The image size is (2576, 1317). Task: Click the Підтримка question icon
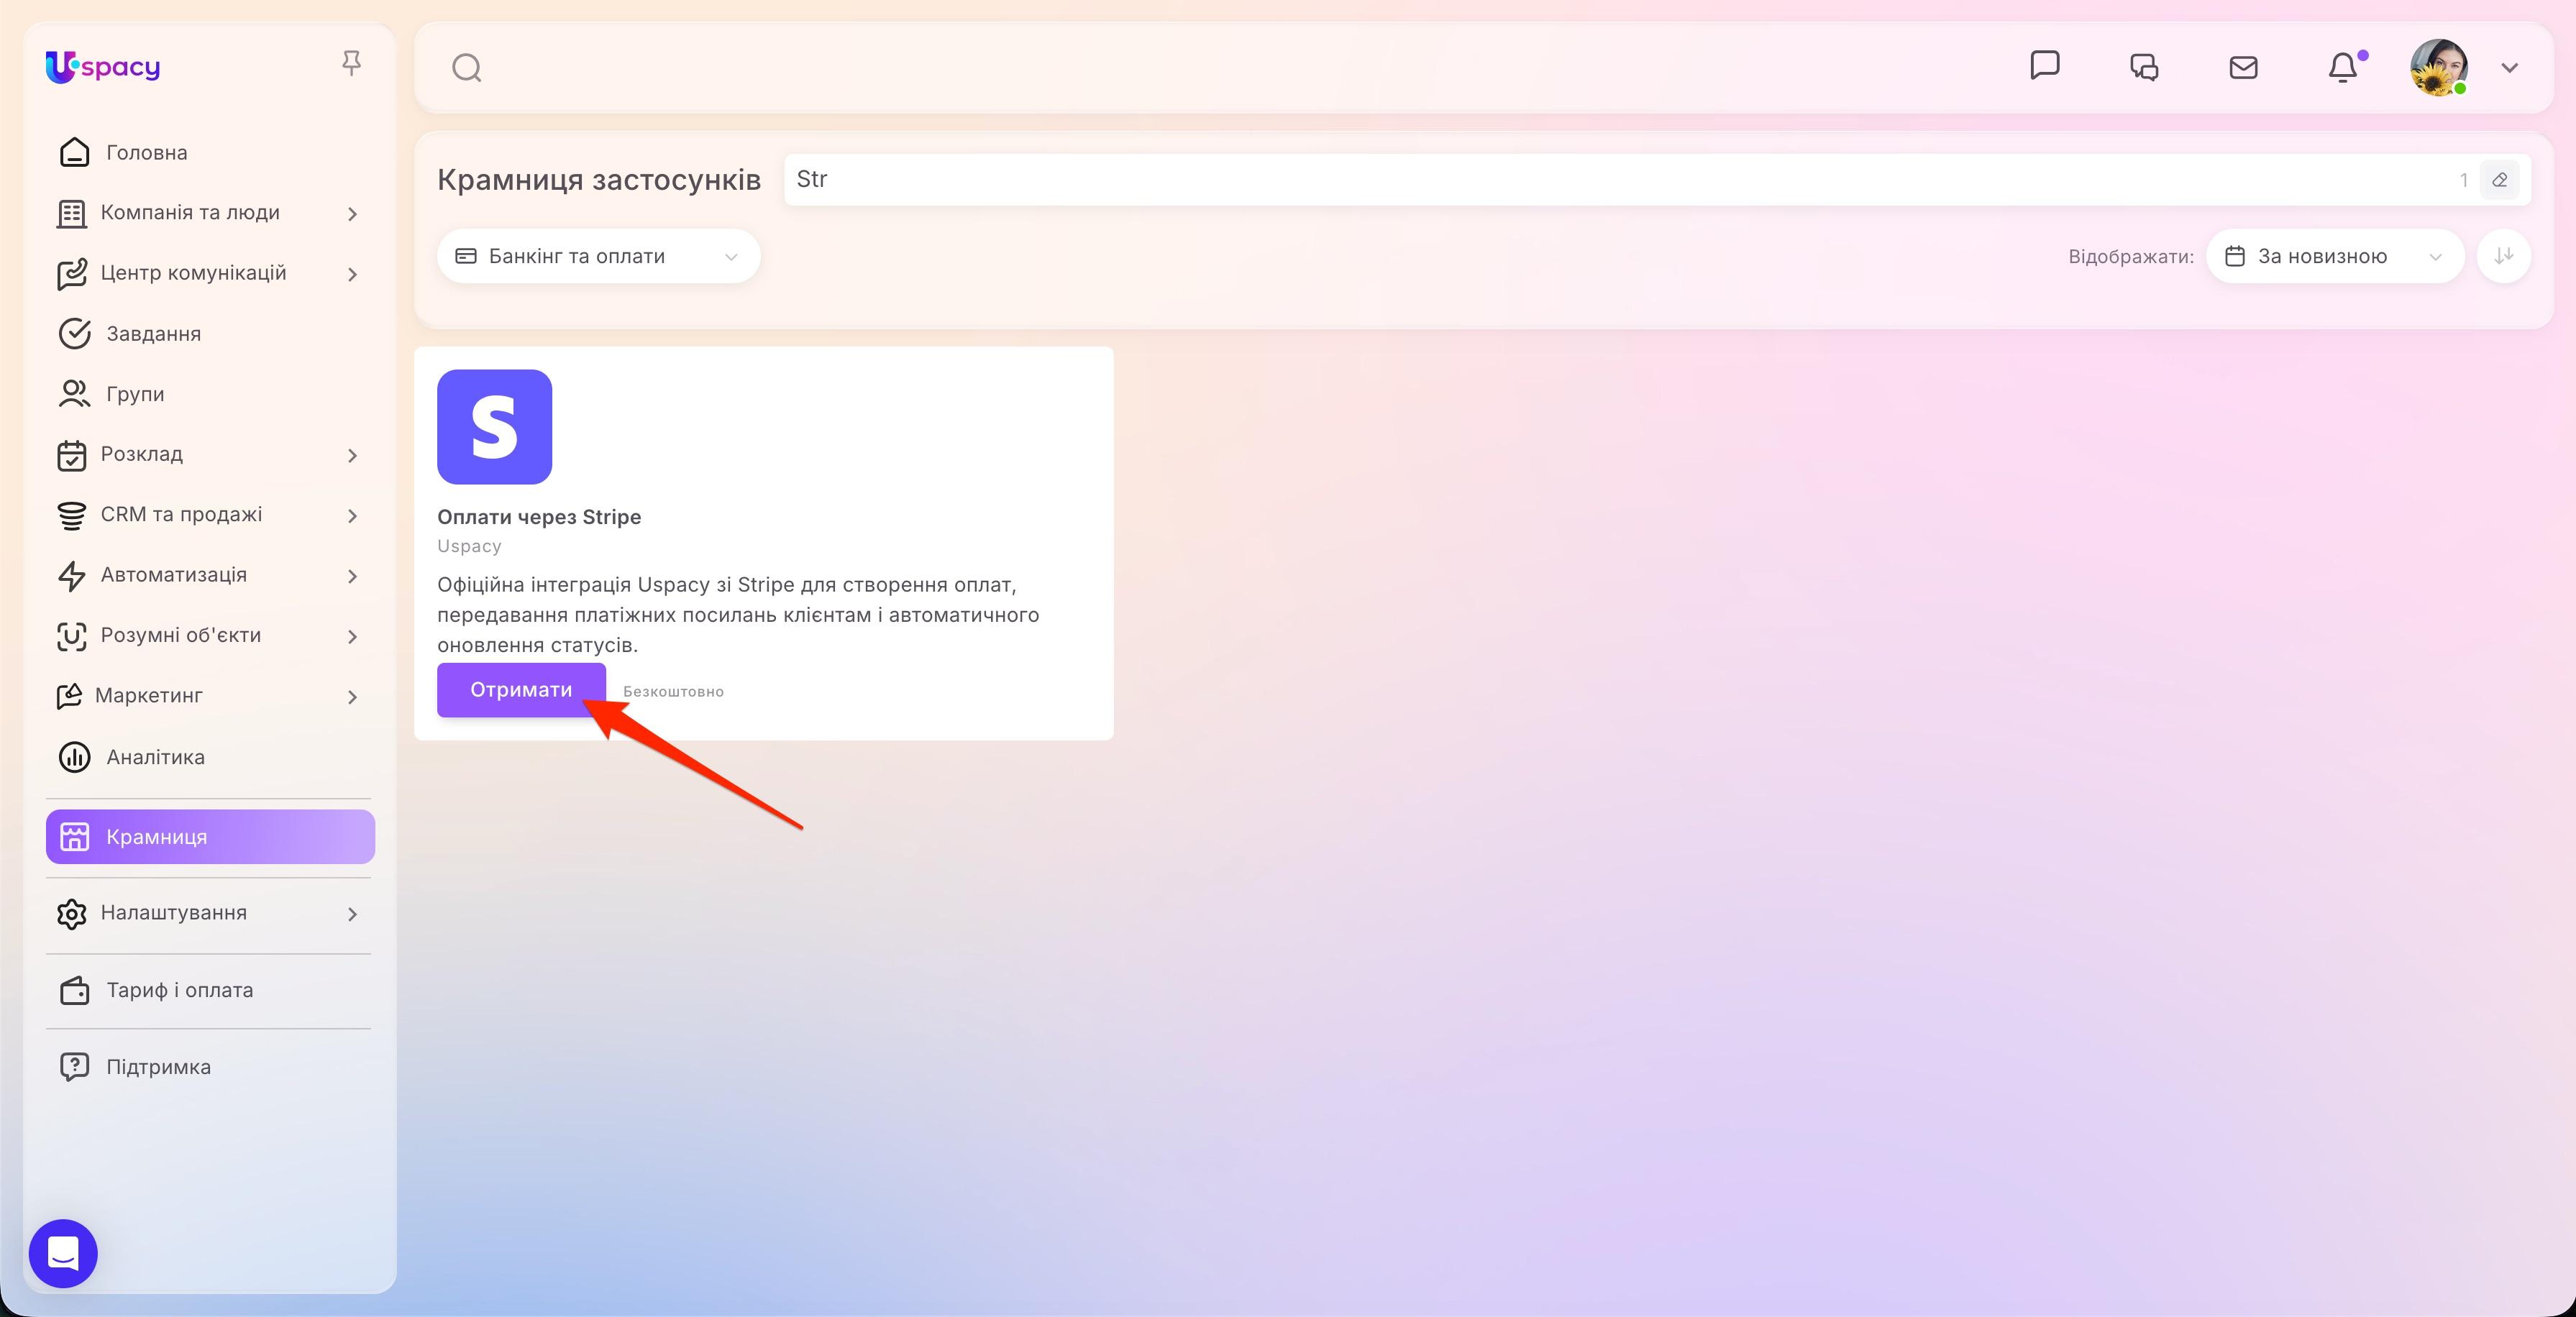click(74, 1067)
